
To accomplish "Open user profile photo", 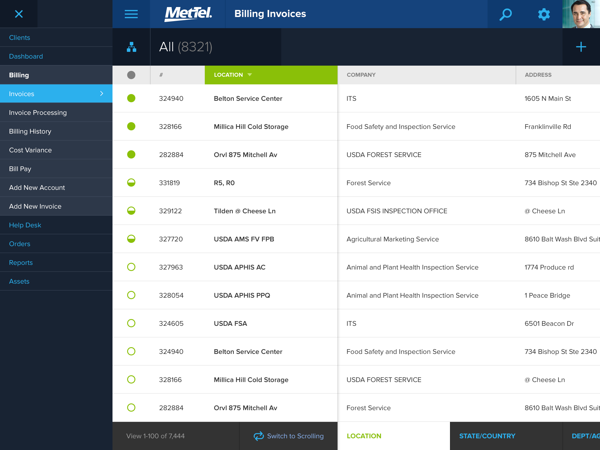I will 581,14.
